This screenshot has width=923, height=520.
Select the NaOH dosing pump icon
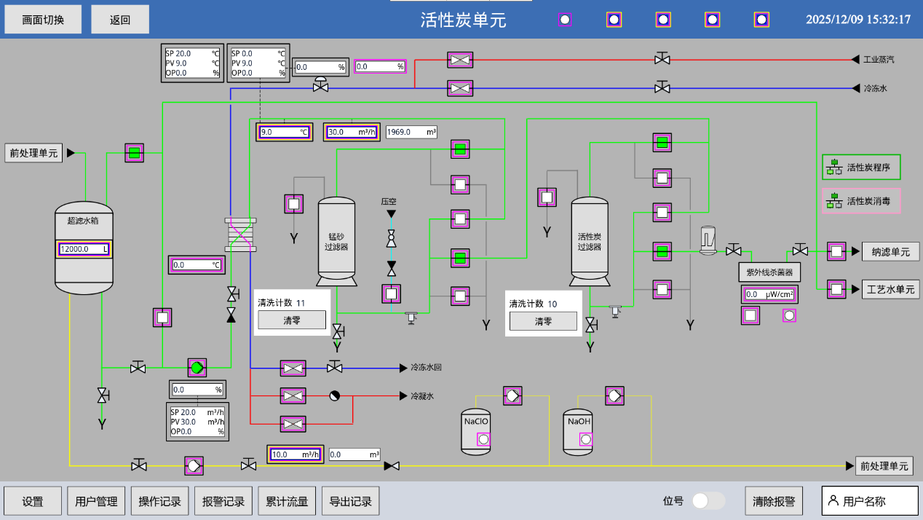(x=615, y=396)
